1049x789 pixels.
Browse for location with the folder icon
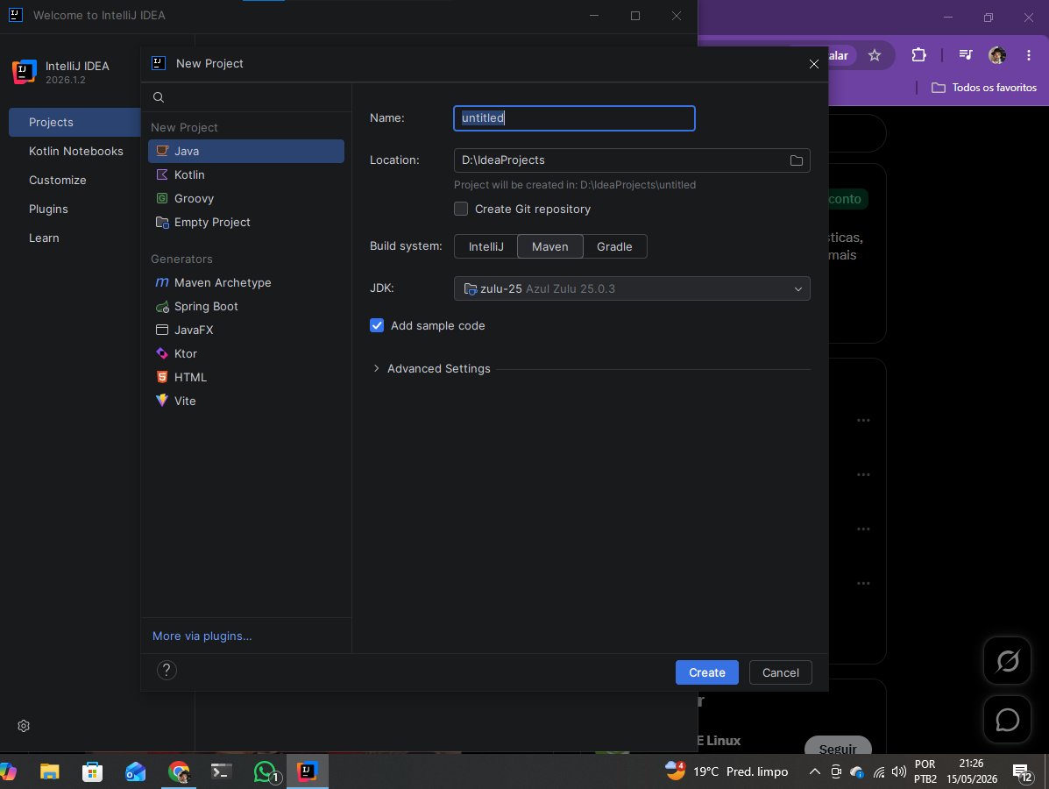tap(796, 160)
